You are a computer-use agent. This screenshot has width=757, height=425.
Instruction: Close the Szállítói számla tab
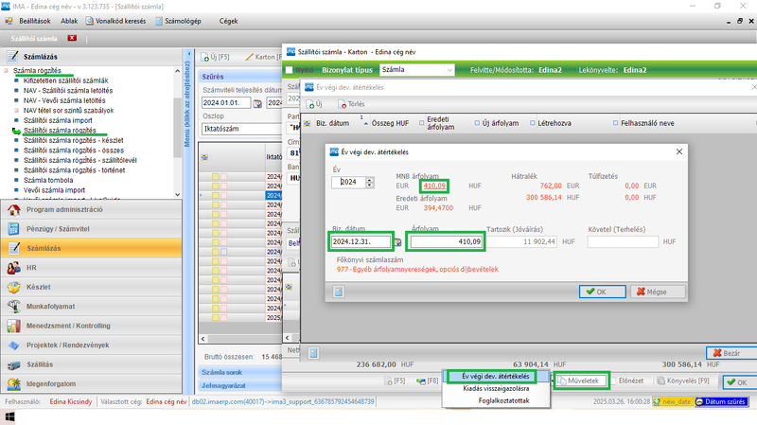(72, 38)
